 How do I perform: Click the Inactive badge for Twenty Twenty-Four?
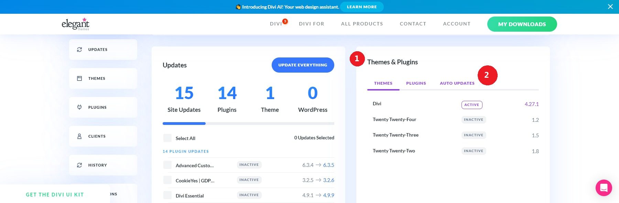(x=474, y=120)
